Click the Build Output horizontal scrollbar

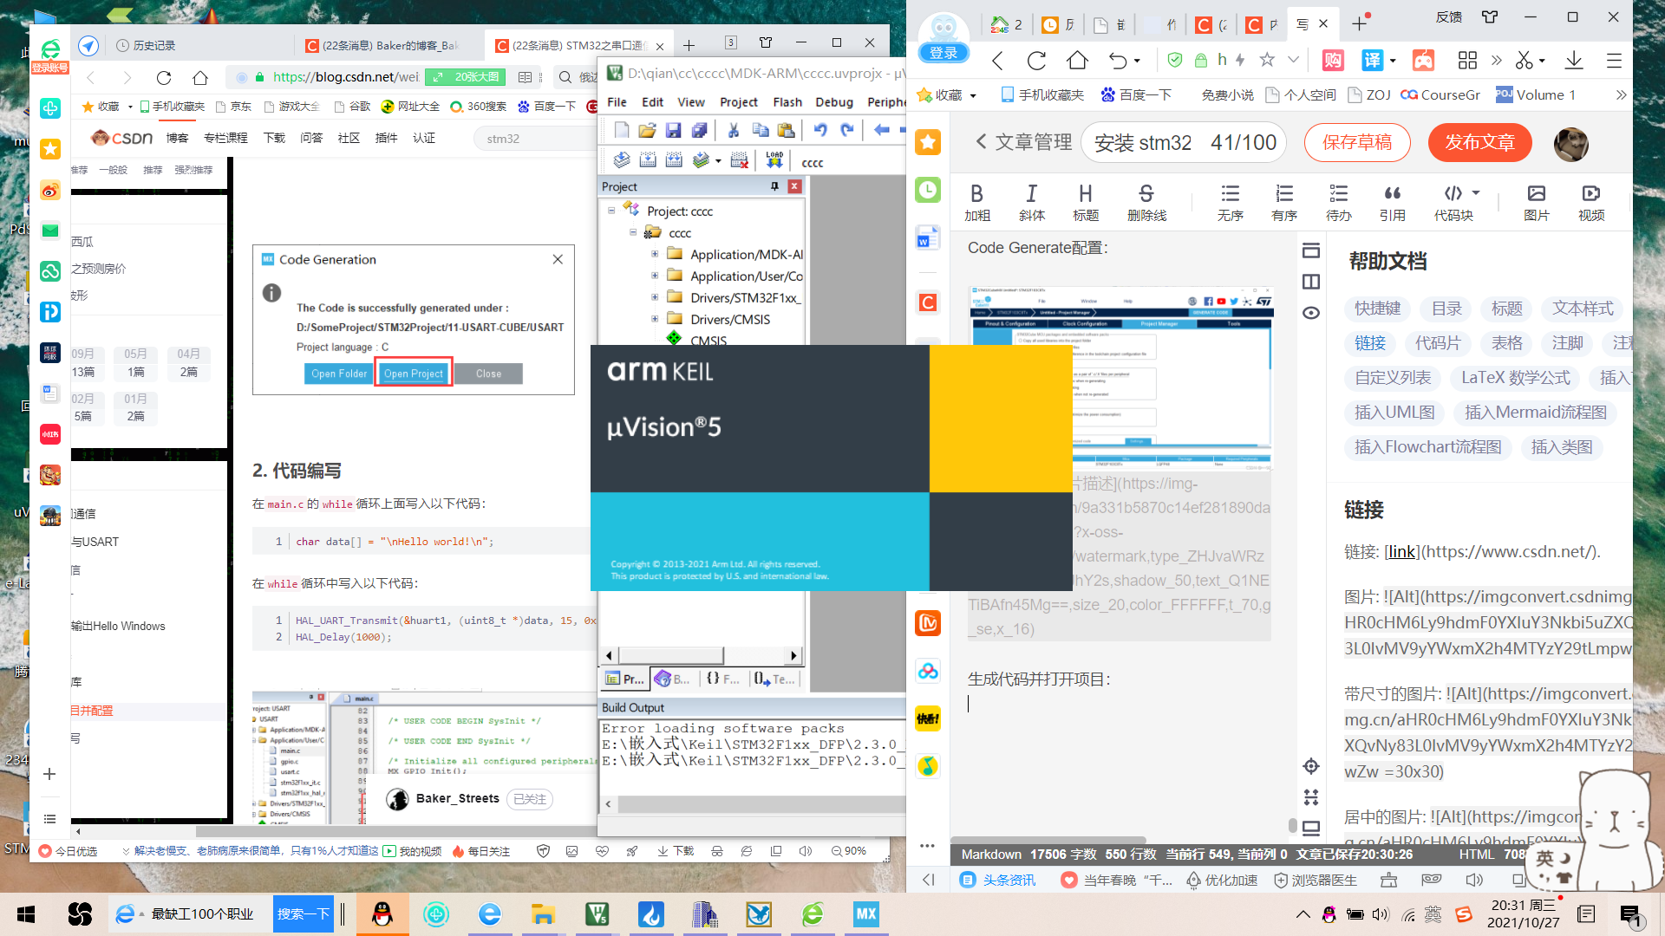753,804
